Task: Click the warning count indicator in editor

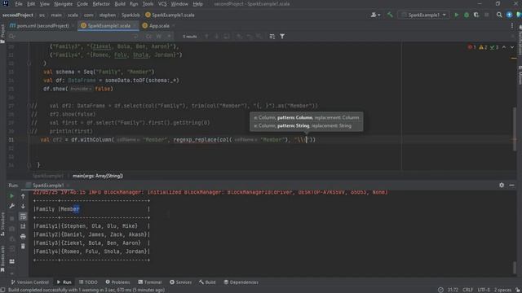Action: [483, 47]
